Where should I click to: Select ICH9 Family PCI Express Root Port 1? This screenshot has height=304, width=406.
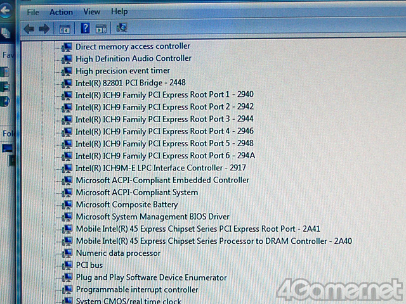click(164, 95)
